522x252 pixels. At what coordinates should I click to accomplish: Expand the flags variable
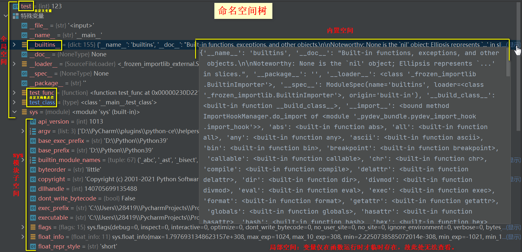[x=23, y=227]
